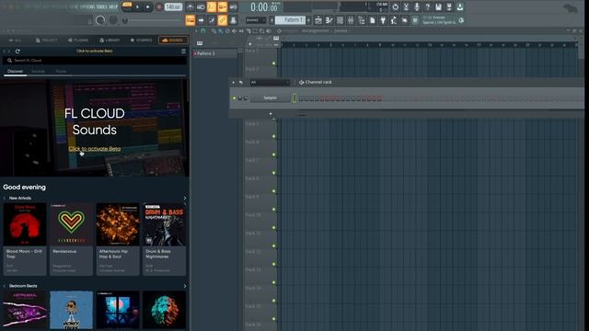
Task: Open the Channel rack menu arrow
Action: click(x=233, y=82)
